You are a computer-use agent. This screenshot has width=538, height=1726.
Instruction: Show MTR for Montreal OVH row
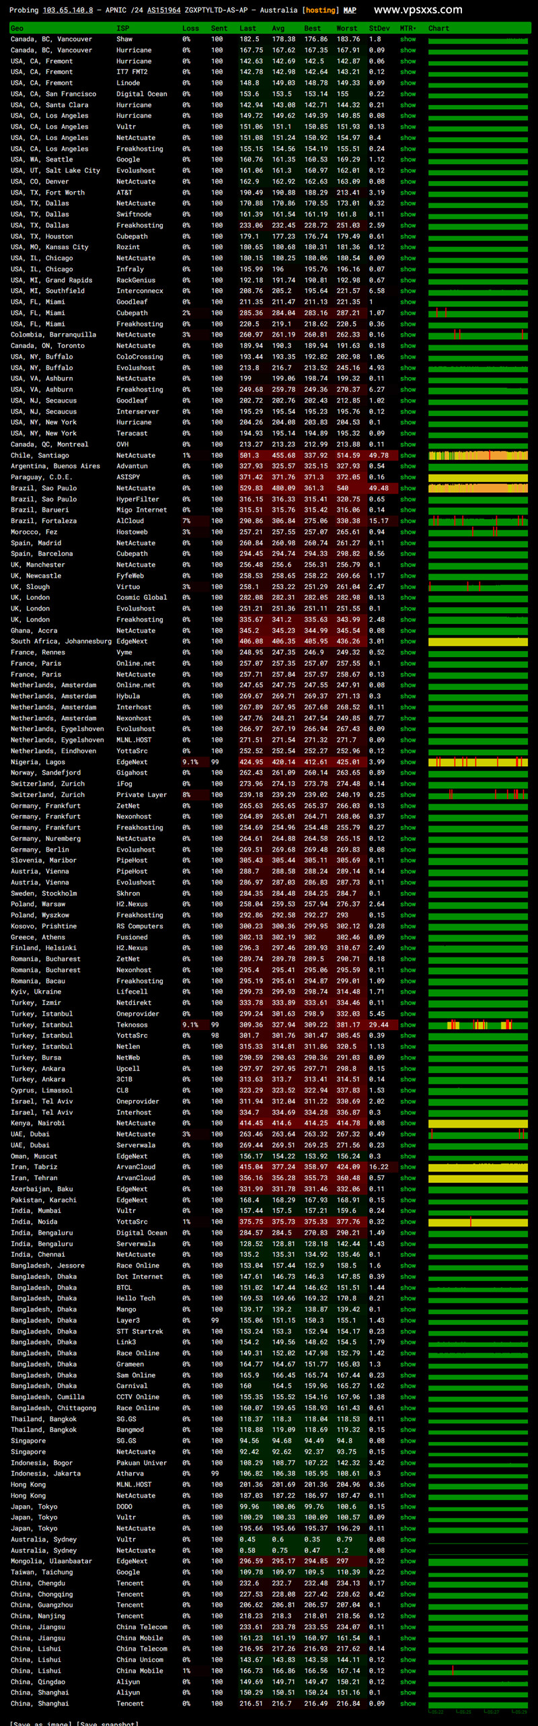coord(408,444)
